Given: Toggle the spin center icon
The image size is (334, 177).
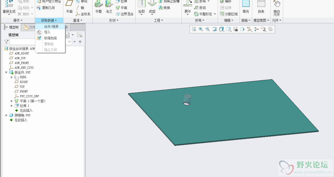Looking at the screenshot, I should coord(256,29).
